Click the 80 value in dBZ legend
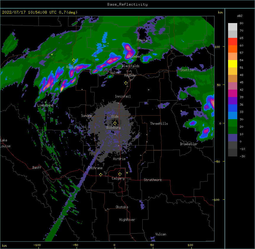The image size is (255, 249). 241,23
